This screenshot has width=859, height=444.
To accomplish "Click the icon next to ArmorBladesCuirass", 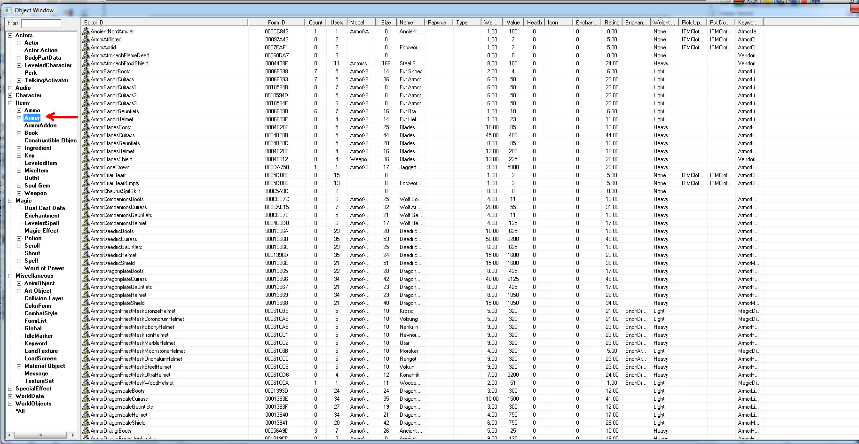I will tap(86, 135).
